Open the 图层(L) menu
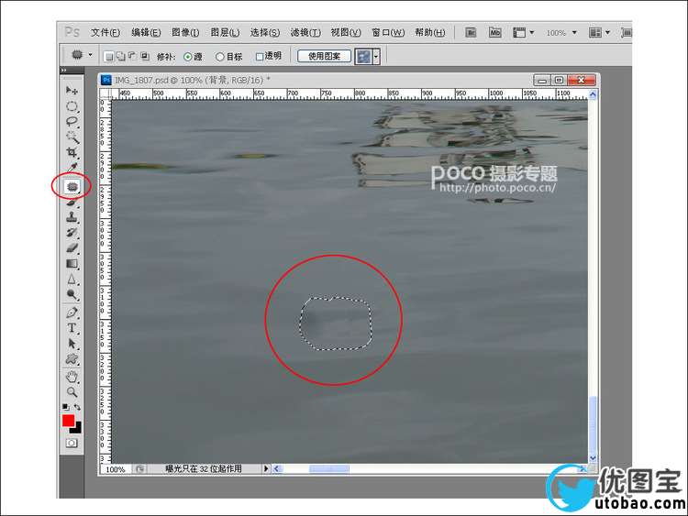Viewport: 688px width, 516px height. [x=225, y=32]
